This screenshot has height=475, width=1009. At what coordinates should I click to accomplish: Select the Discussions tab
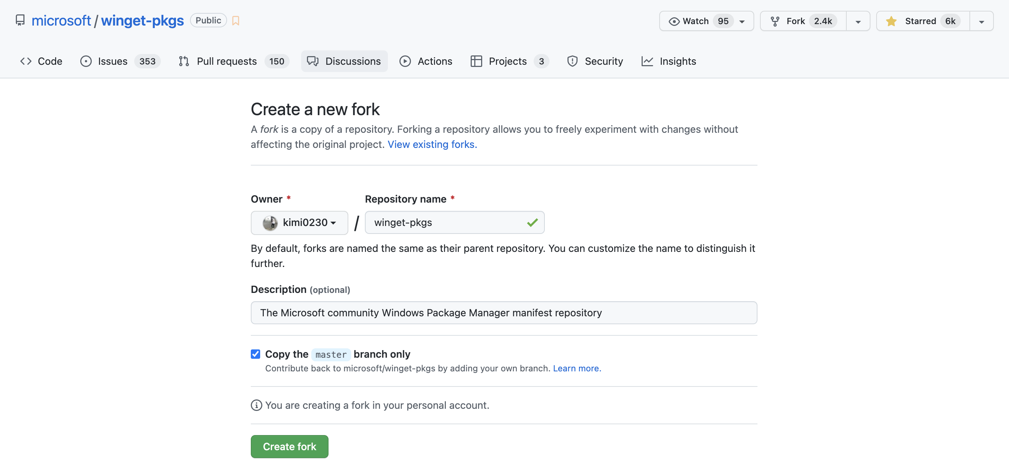click(344, 61)
